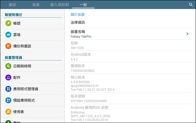Click the Android版本 4.4.2 row
This screenshot has height=123, width=196.
[x=130, y=57]
